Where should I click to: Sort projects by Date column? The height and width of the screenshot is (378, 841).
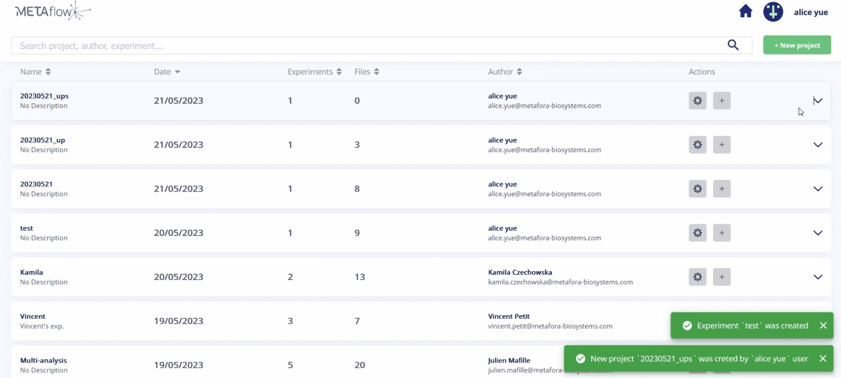(167, 72)
